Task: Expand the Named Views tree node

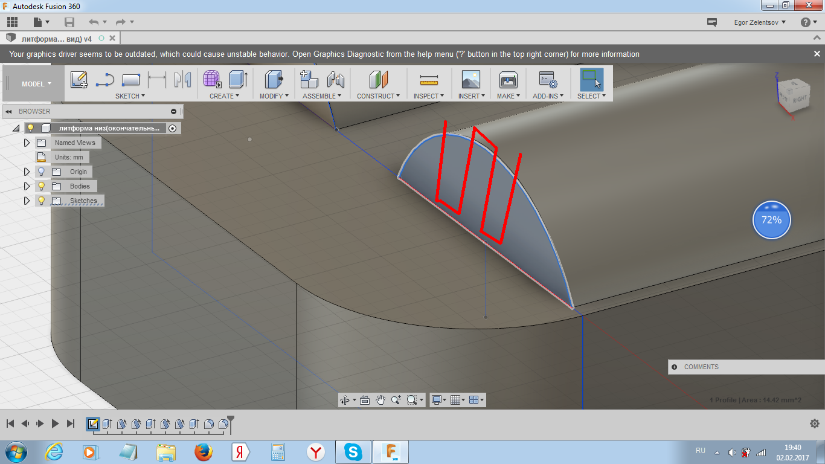Action: [x=27, y=143]
